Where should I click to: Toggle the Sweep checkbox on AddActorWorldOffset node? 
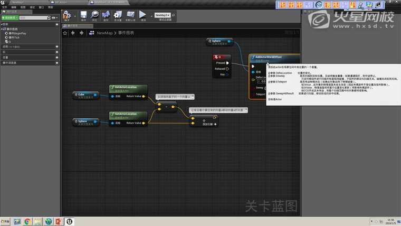pyautogui.click(x=265, y=88)
